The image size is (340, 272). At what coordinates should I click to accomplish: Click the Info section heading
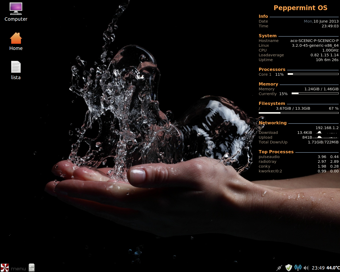(x=263, y=16)
